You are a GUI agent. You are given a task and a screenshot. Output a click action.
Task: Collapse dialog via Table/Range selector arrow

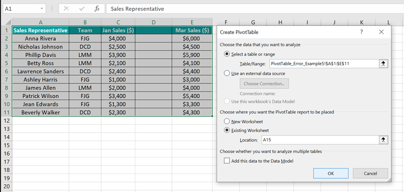[383, 64]
